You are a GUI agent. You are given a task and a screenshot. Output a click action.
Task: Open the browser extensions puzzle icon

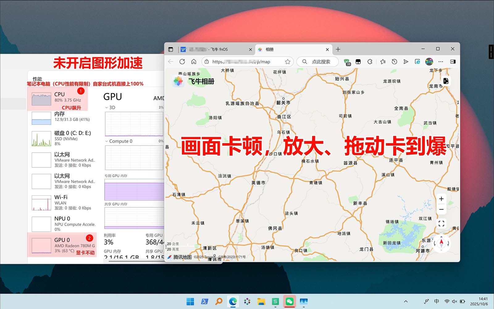coord(370,62)
